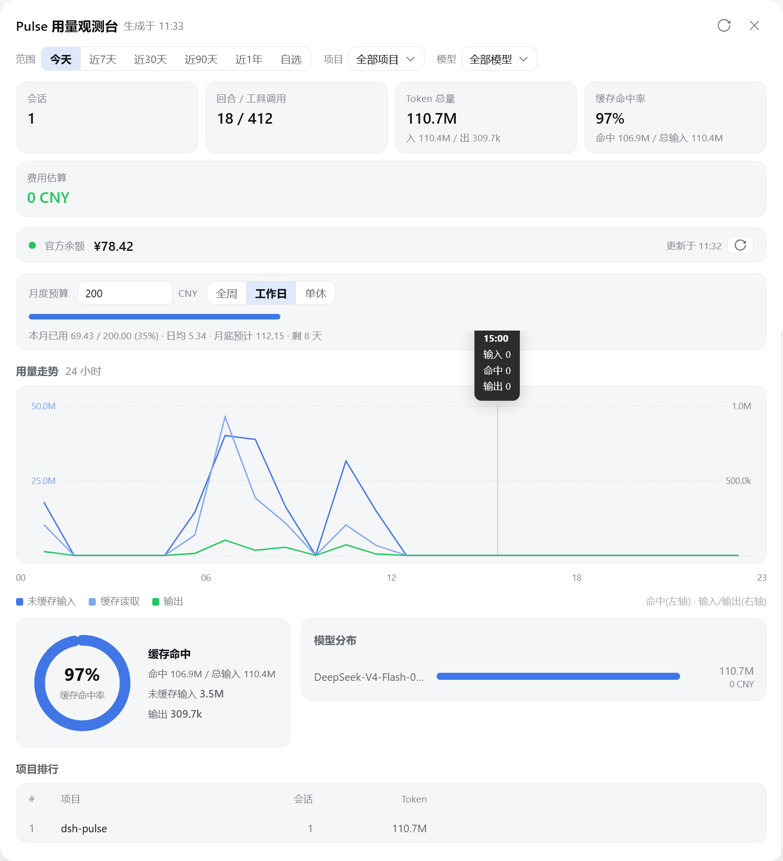Click the 用量走势 section heading
The width and height of the screenshot is (783, 861).
point(37,371)
